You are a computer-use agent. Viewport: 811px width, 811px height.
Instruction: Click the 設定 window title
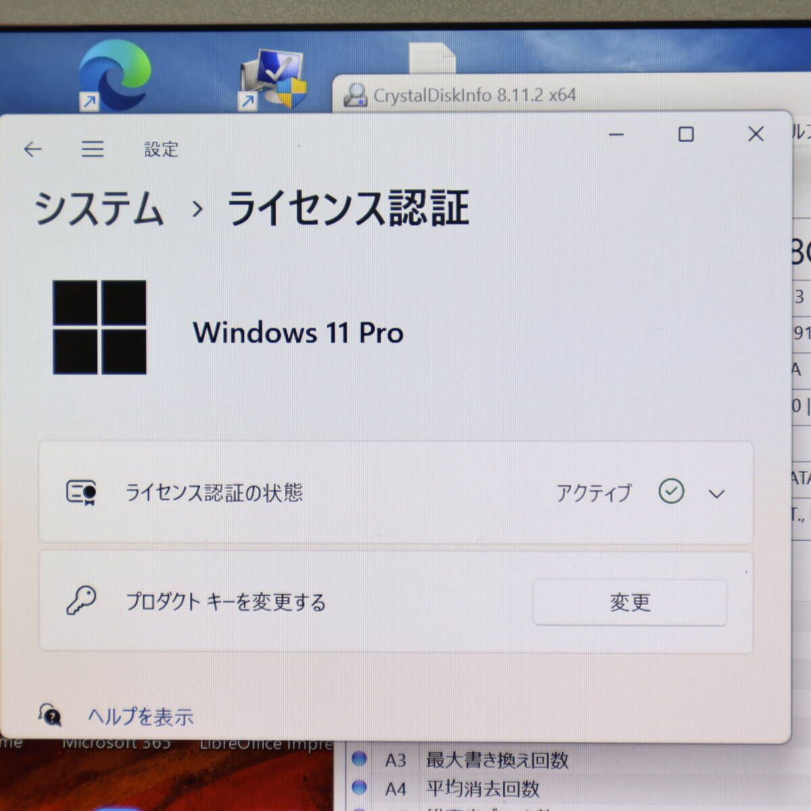(x=161, y=149)
